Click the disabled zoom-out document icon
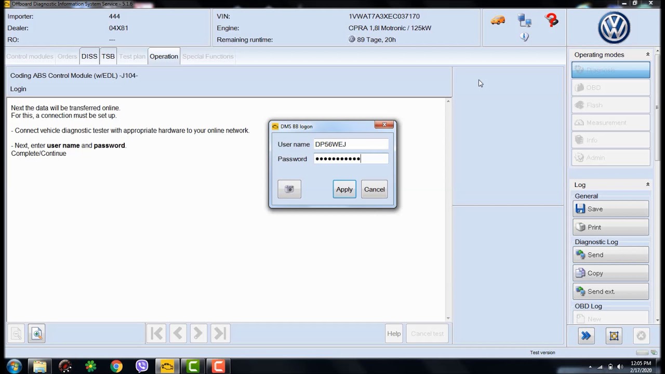The image size is (665, 374). pos(17,333)
